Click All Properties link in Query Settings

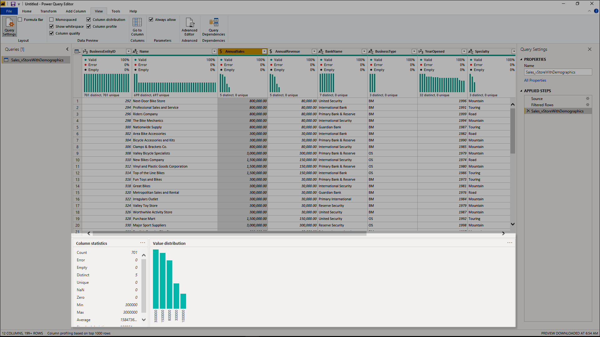pyautogui.click(x=534, y=80)
